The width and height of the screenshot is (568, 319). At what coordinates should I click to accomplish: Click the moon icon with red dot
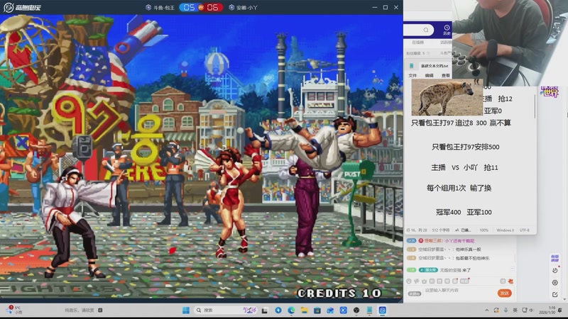(x=555, y=270)
